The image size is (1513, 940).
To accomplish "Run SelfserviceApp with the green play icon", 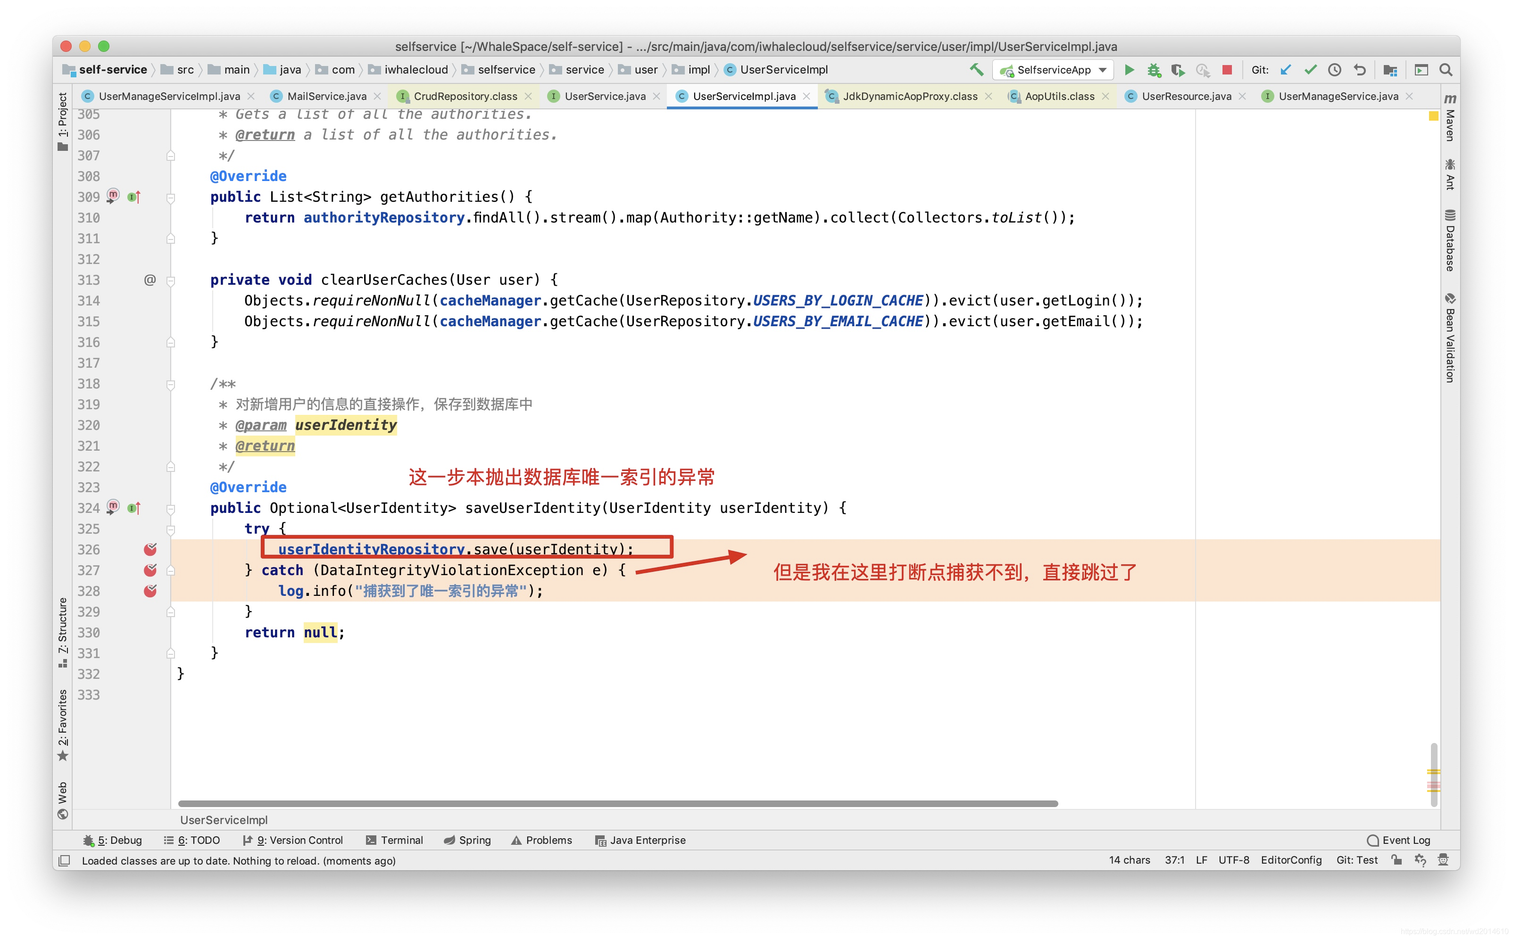I will [x=1129, y=70].
